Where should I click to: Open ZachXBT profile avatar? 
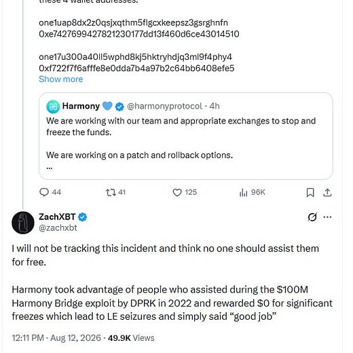23,223
